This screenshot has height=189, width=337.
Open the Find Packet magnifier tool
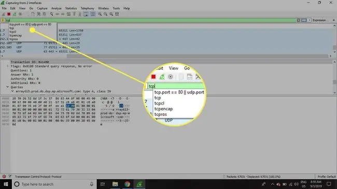(x=51, y=14)
